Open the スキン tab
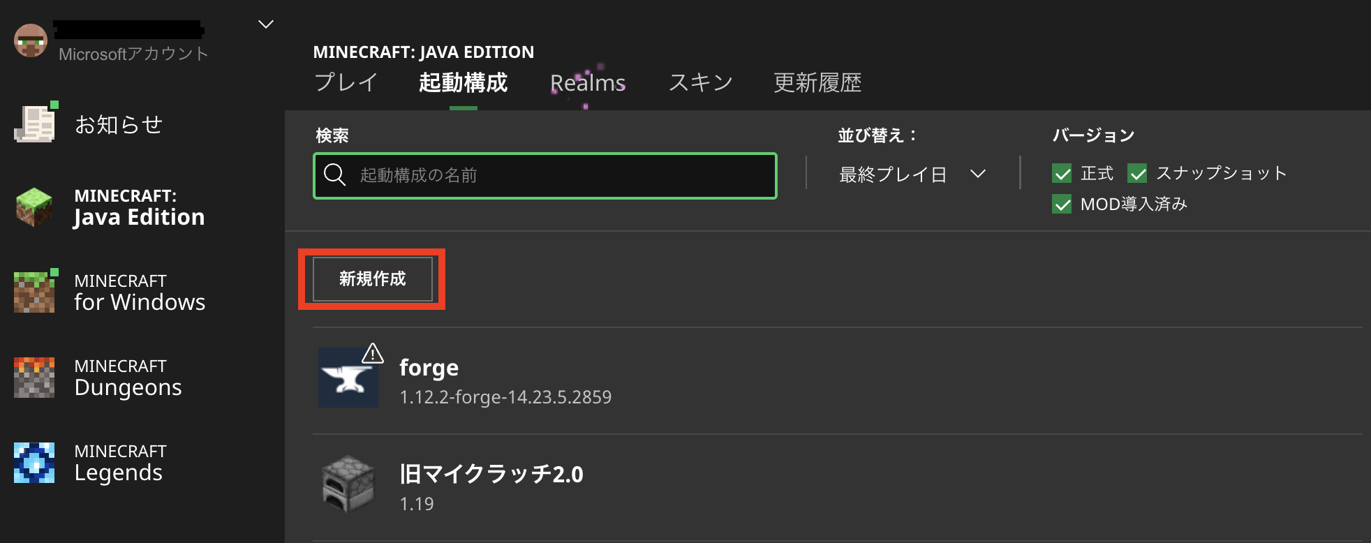This screenshot has width=1371, height=543. coord(700,82)
